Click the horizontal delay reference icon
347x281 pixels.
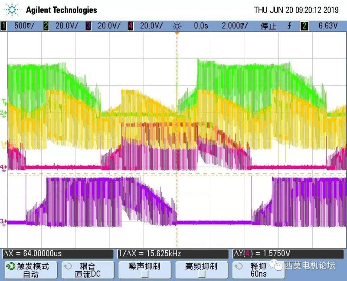[x=177, y=26]
